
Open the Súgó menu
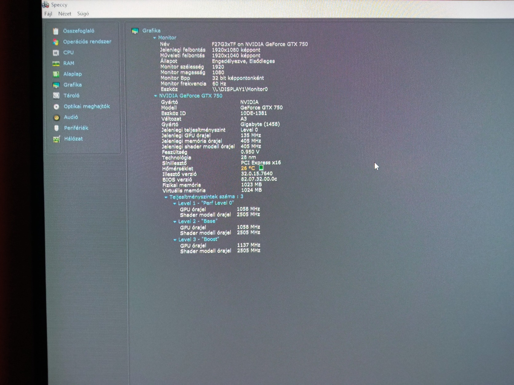pyautogui.click(x=83, y=14)
